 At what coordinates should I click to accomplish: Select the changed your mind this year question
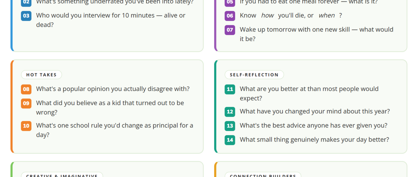pos(315,111)
